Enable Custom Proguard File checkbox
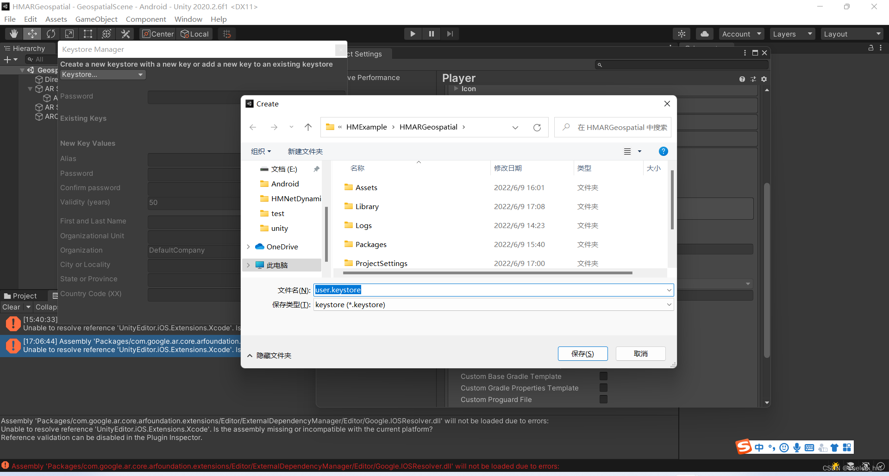Image resolution: width=889 pixels, height=476 pixels. point(603,399)
